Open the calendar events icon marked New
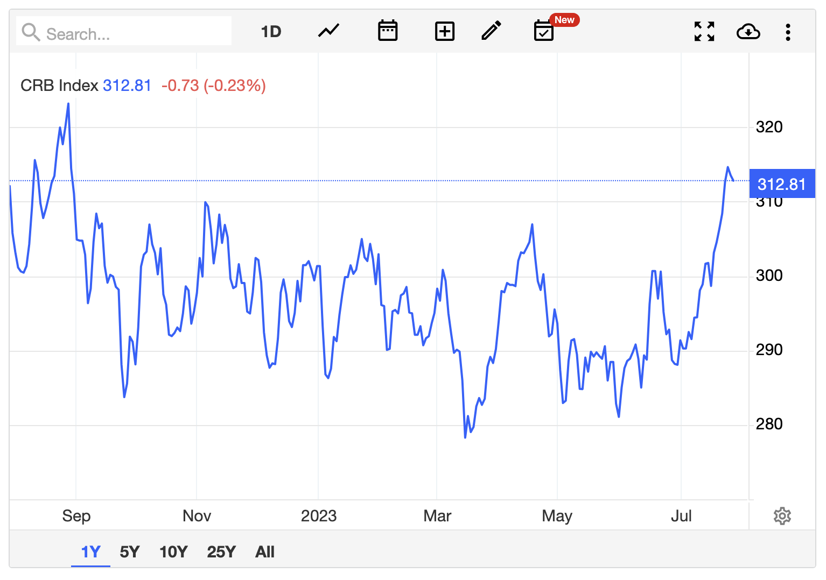This screenshot has width=826, height=580. 544,31
